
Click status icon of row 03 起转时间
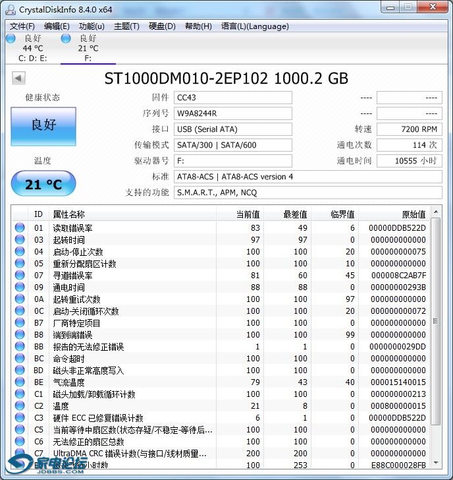[20, 239]
